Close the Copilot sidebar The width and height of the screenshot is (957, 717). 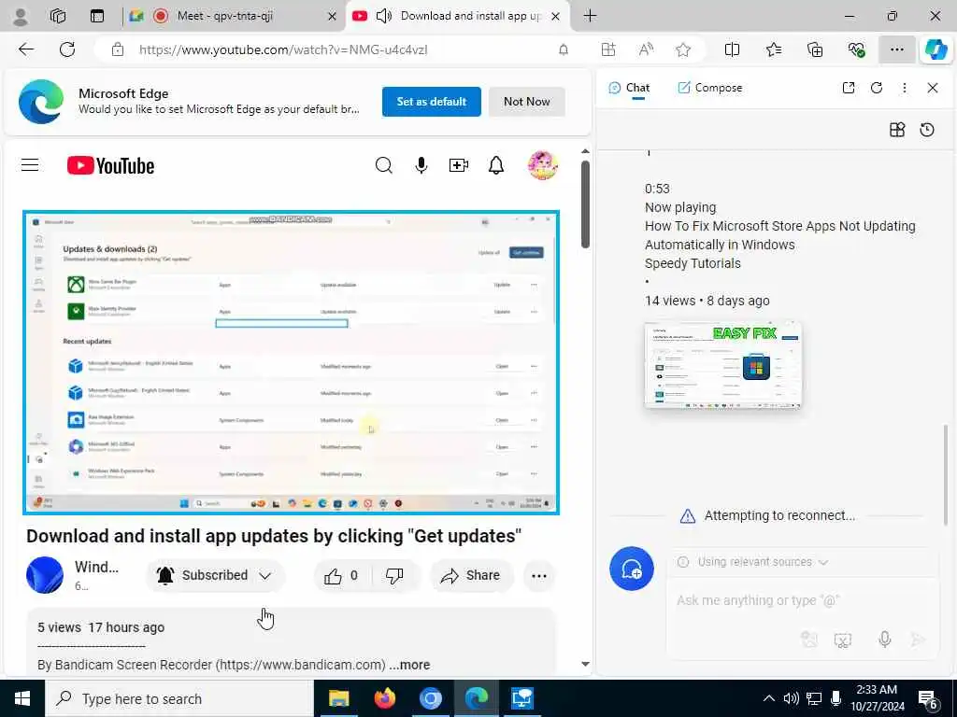point(933,88)
